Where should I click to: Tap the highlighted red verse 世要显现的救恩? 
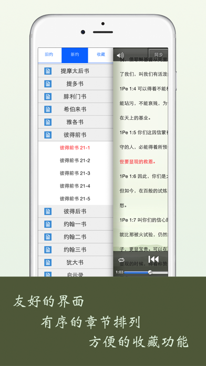coord(138,161)
